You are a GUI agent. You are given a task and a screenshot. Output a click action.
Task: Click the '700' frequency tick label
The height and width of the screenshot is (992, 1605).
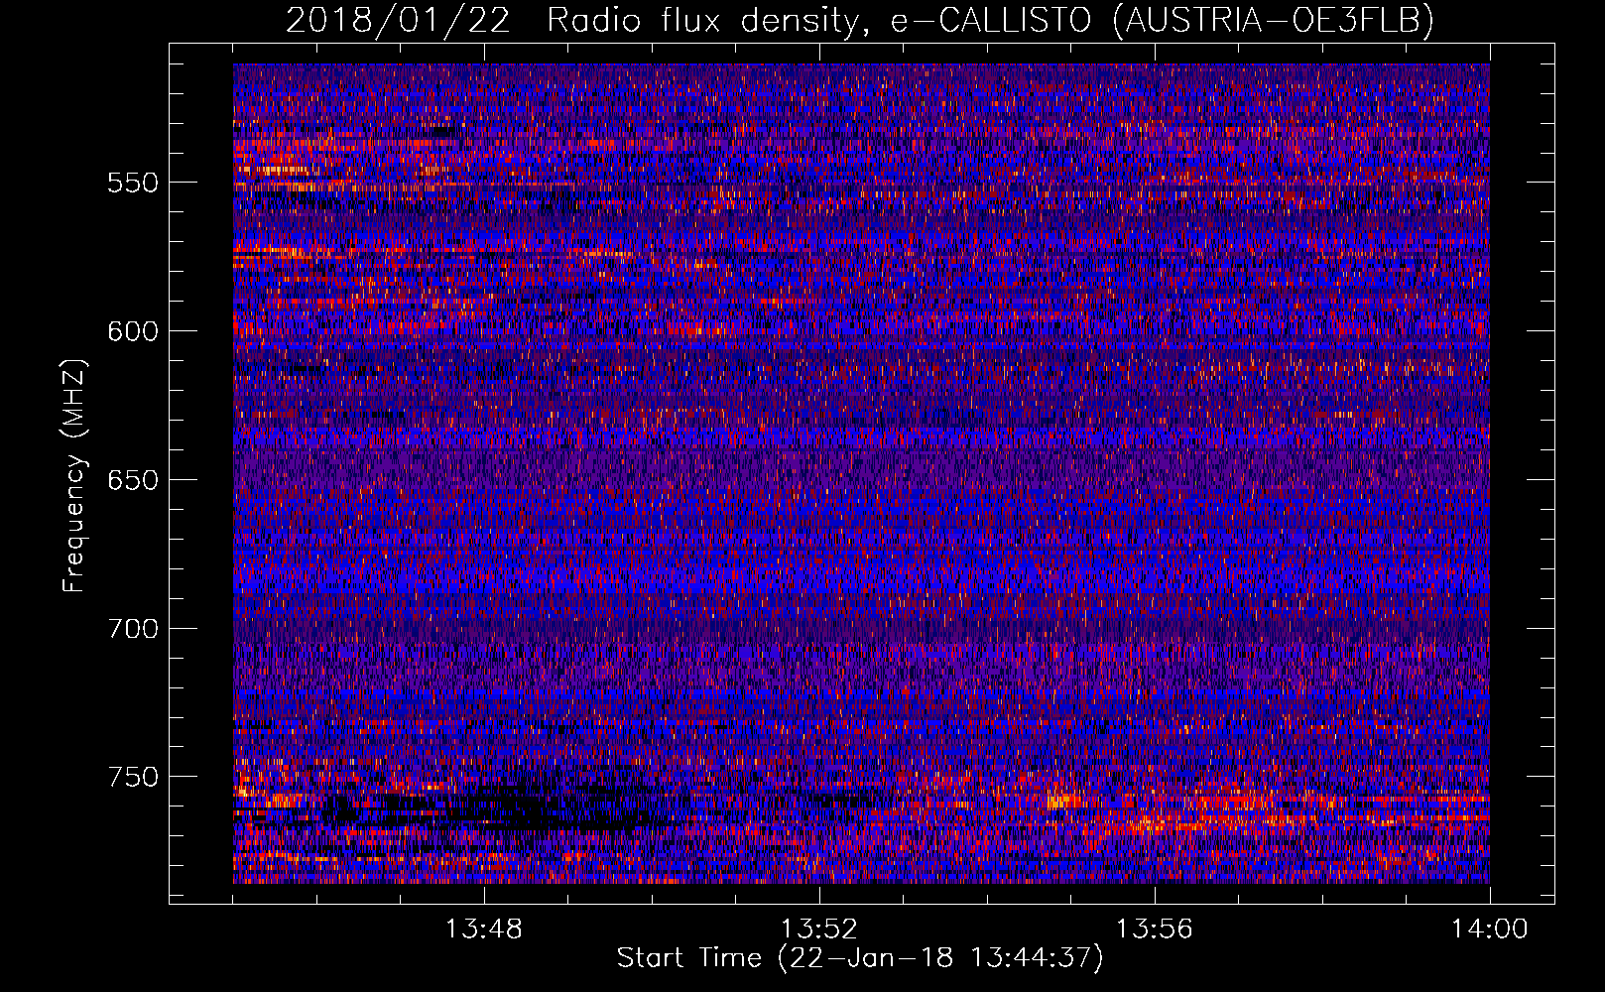pyautogui.click(x=133, y=629)
